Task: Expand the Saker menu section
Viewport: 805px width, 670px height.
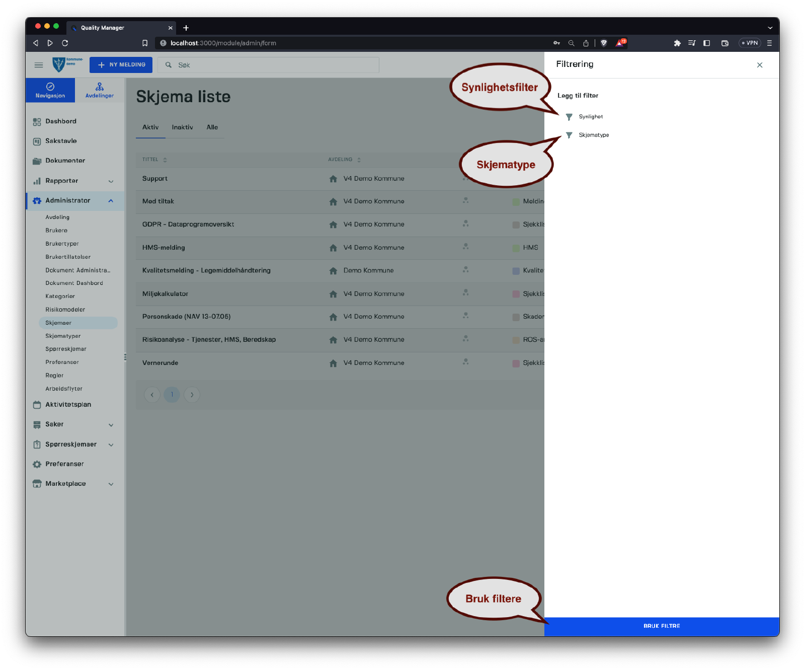Action: (x=111, y=425)
